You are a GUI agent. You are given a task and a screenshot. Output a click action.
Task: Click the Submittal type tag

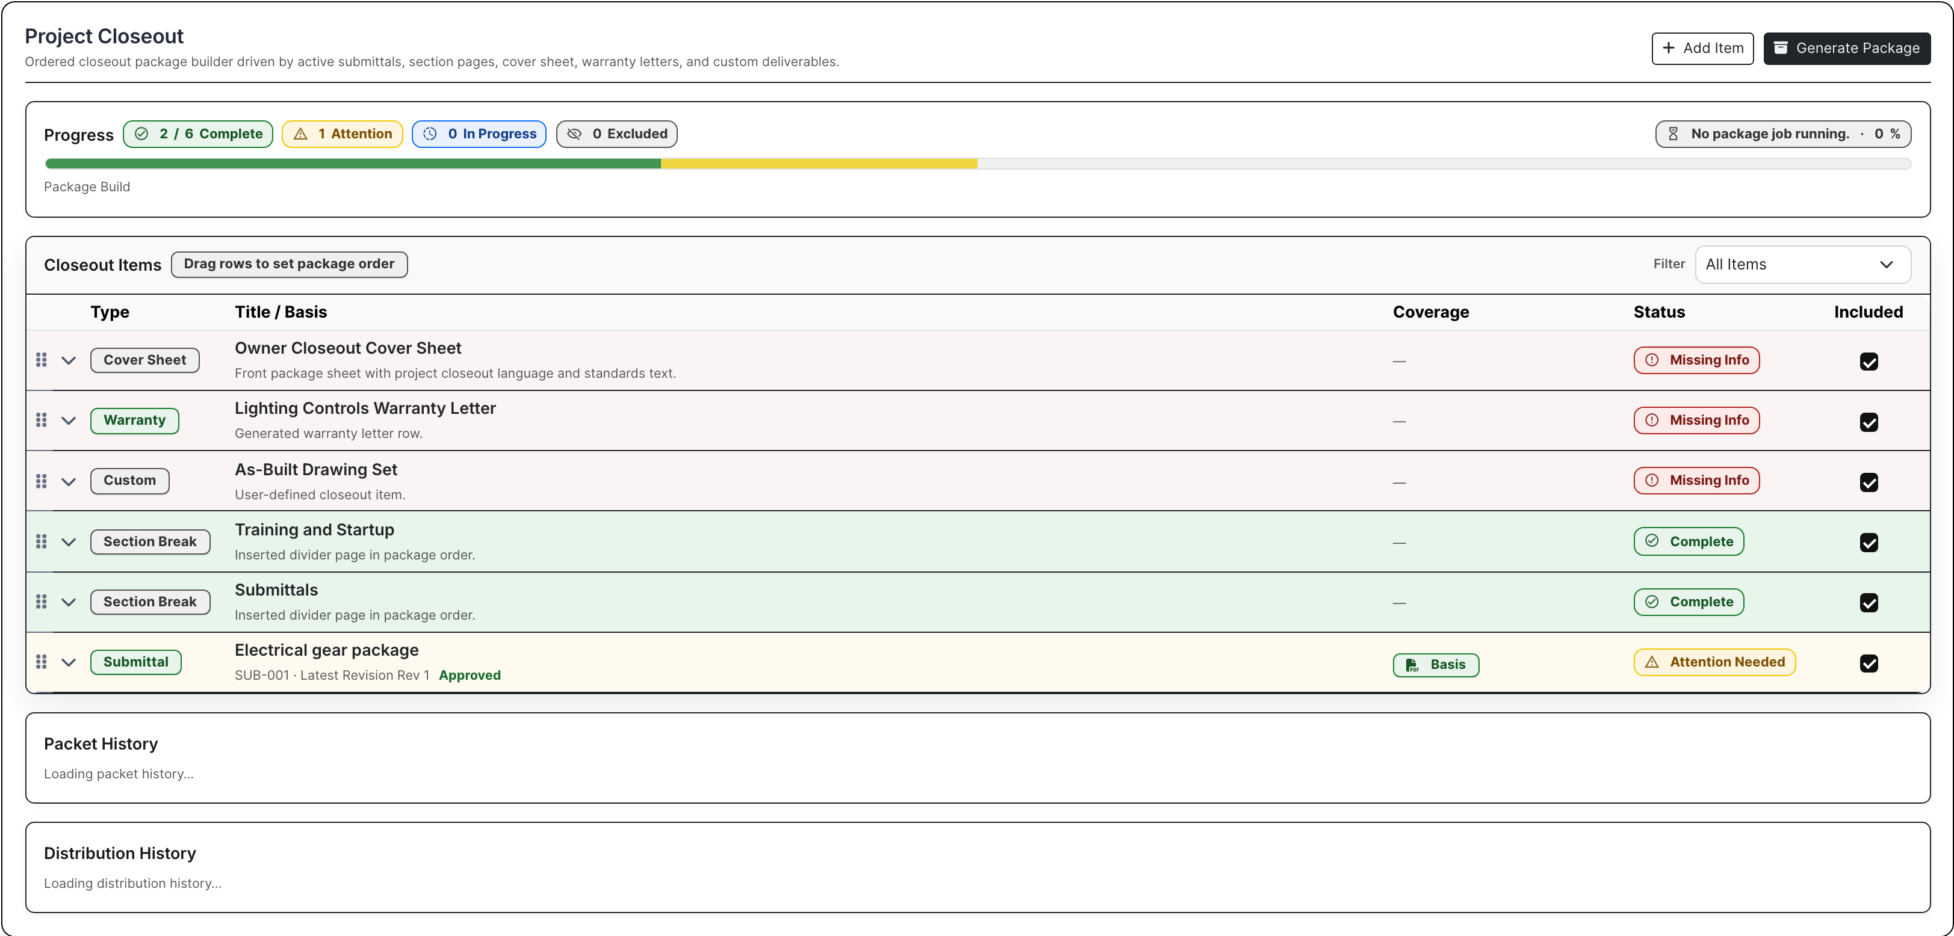point(136,662)
